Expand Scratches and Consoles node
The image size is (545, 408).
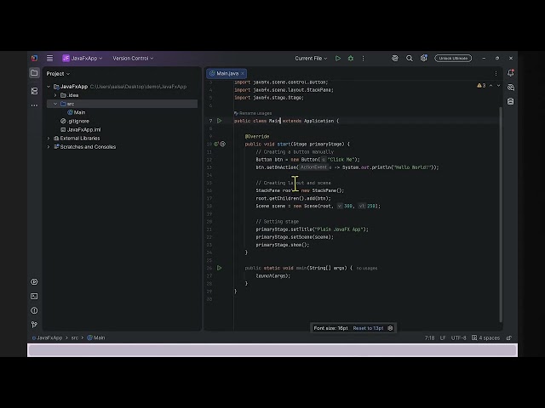[x=49, y=147]
